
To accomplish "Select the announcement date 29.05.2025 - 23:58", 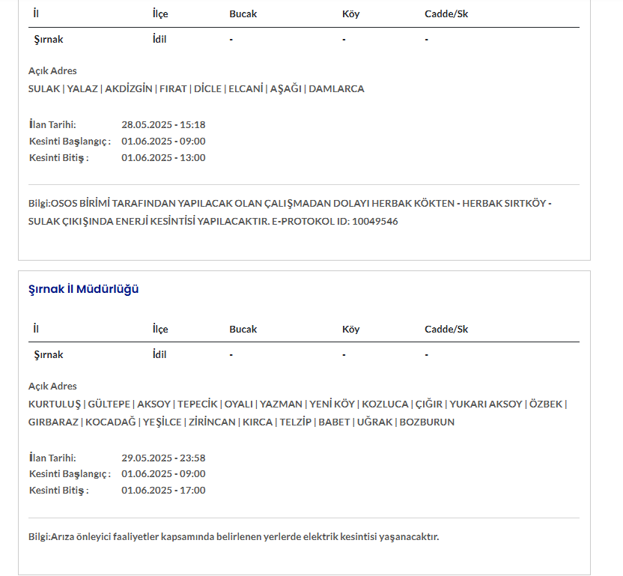I will (163, 457).
